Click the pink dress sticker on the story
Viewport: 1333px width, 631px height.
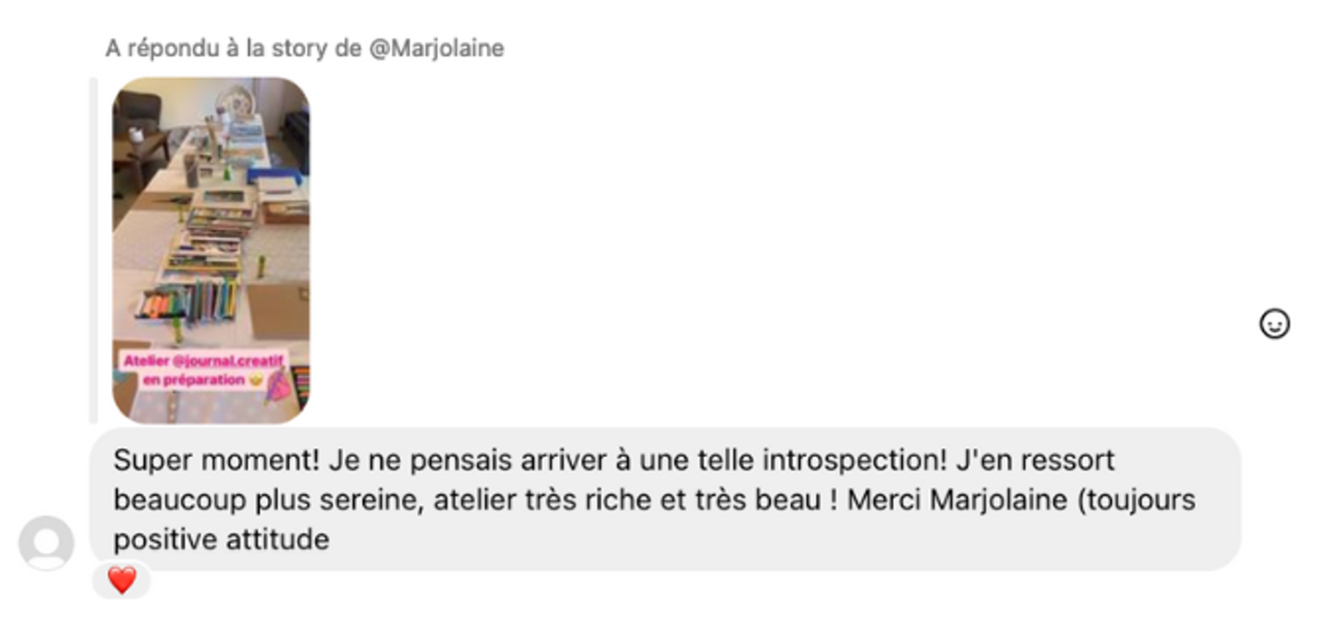coord(278,387)
